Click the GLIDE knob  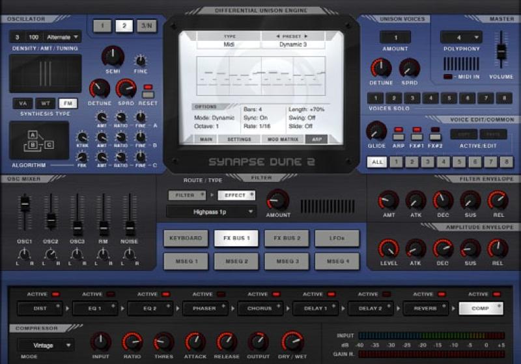pos(376,131)
